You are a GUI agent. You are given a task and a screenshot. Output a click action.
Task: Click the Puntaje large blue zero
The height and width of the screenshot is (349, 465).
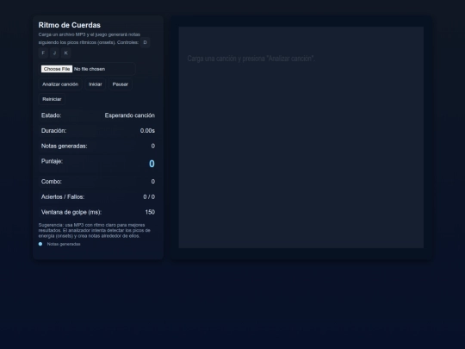coord(152,164)
